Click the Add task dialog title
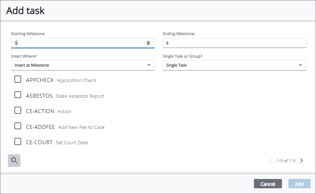 click(x=25, y=10)
